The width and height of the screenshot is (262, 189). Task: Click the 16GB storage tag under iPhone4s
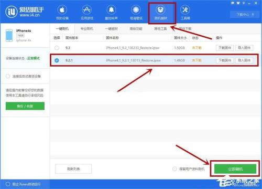20,36
